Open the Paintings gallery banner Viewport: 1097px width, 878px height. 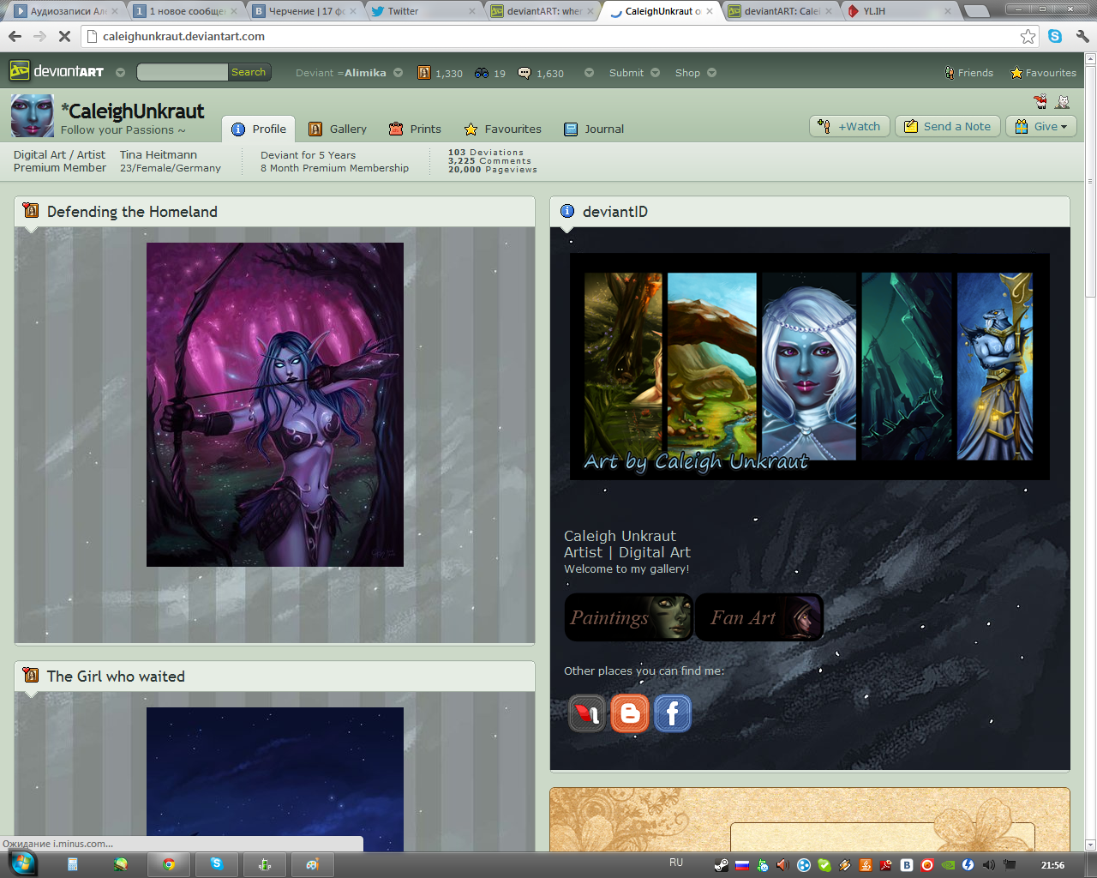pyautogui.click(x=628, y=617)
